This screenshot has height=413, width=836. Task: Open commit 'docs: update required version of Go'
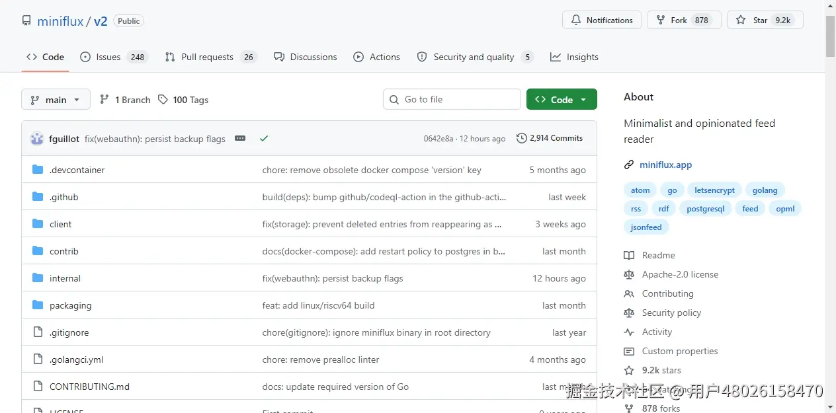point(335,387)
